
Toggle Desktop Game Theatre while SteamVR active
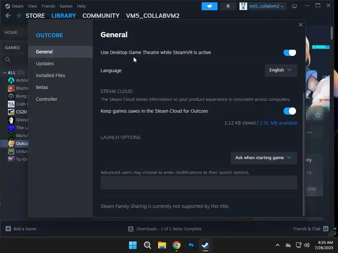pos(290,53)
